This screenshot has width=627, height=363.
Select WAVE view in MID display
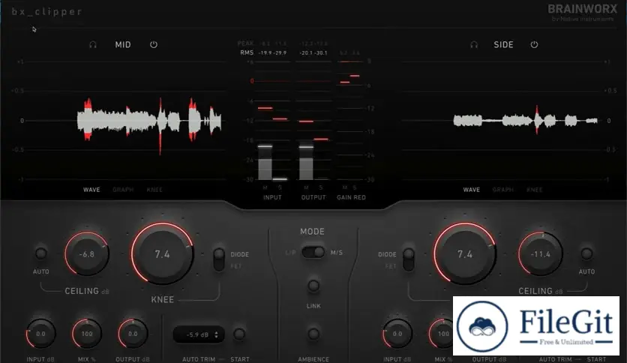click(91, 190)
